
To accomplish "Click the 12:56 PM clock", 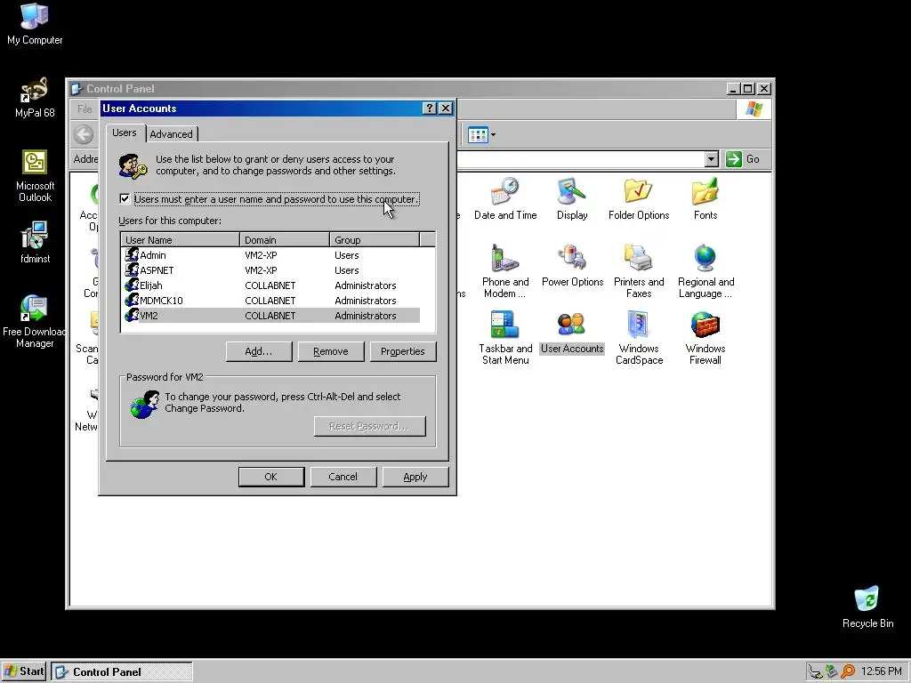I will click(x=881, y=672).
